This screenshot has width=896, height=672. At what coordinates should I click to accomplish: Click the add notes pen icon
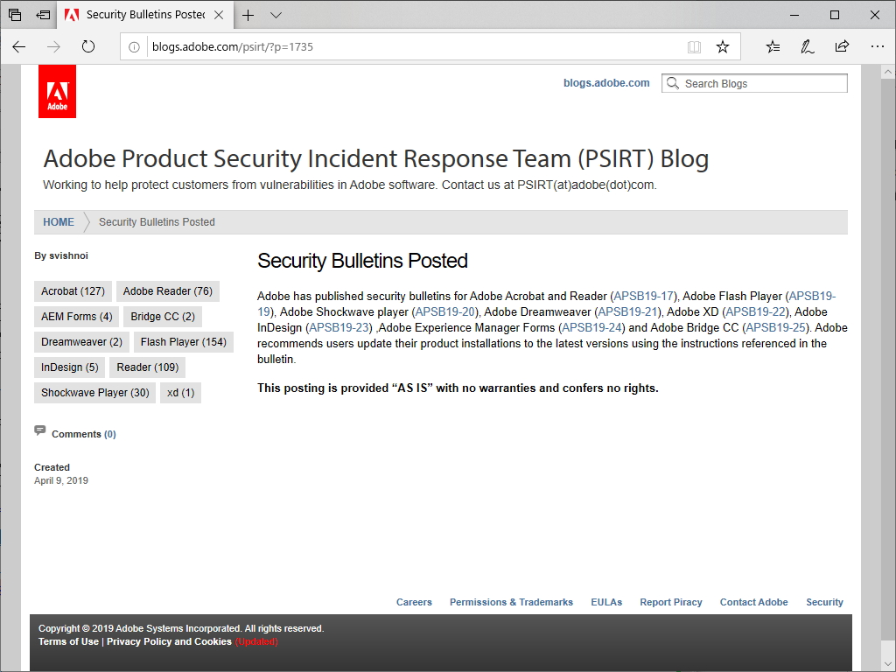click(808, 47)
